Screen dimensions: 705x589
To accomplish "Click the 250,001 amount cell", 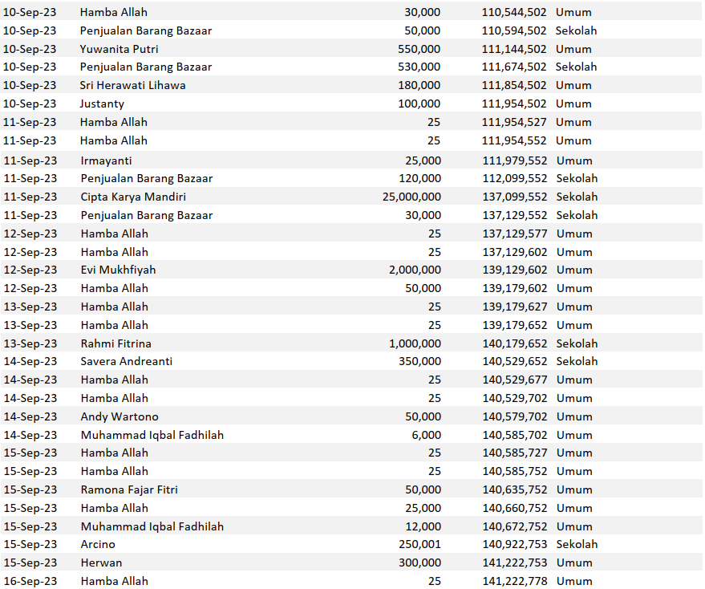I will click(419, 544).
